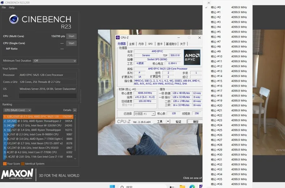Screen dimensions: 285x188
Task: Click the Cinebench R23 logo icon
Action: [x=14, y=19]
